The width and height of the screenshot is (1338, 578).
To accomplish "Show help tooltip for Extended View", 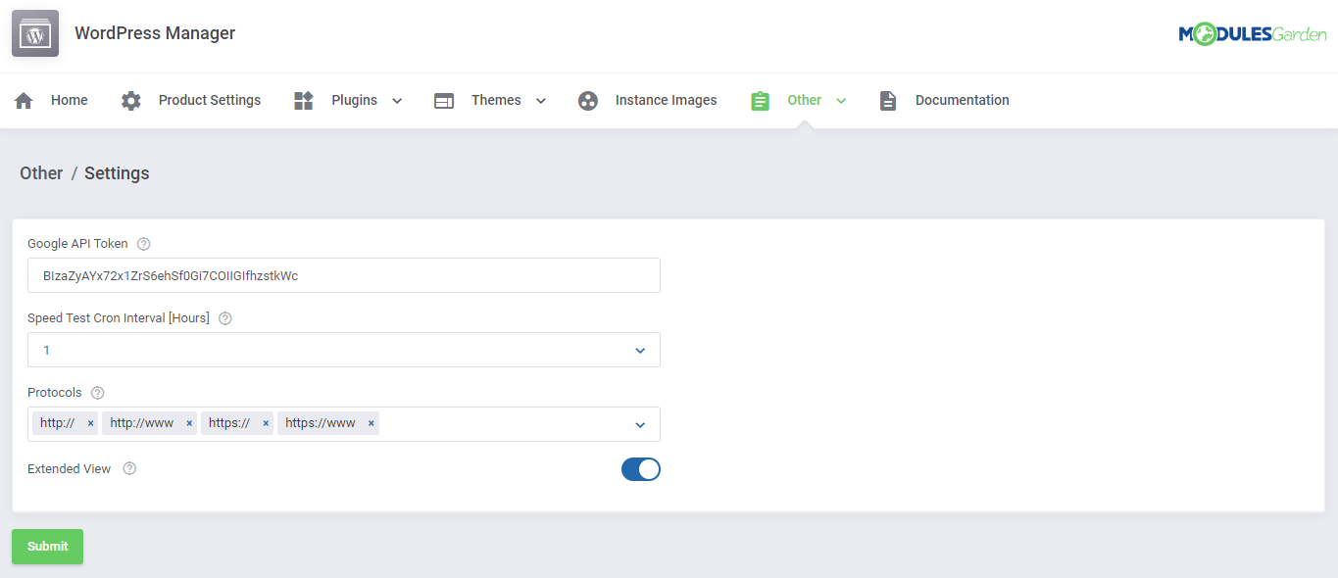I will pyautogui.click(x=129, y=468).
